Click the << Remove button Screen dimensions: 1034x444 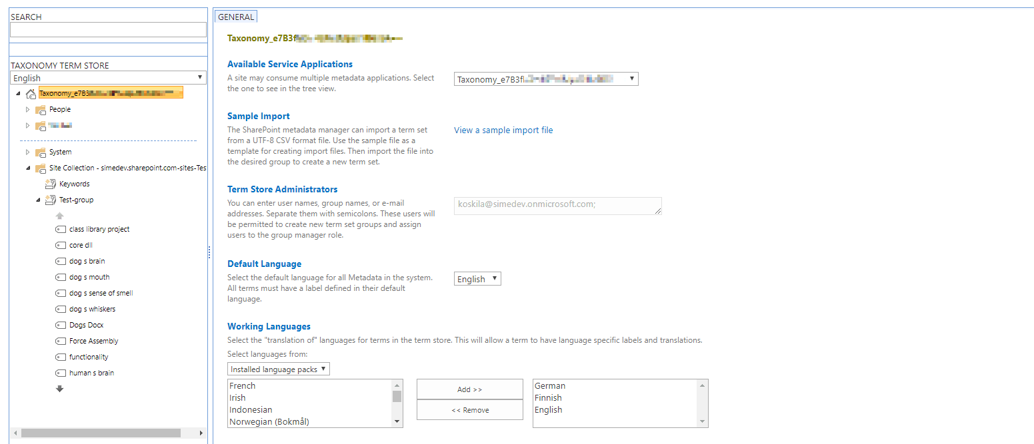pos(469,410)
